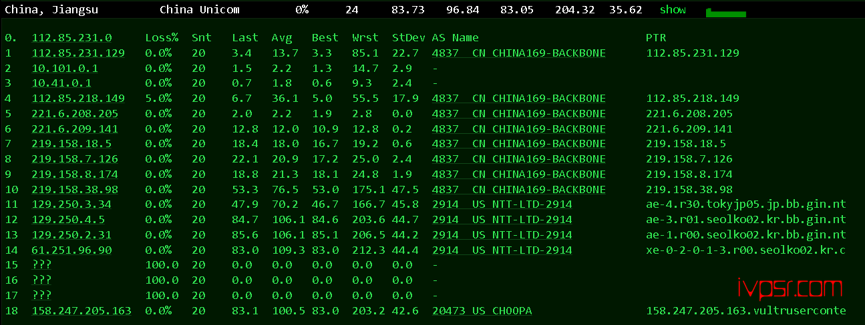The height and width of the screenshot is (325, 865).
Task: Click the 83.73 value in summary row
Action: (x=408, y=10)
